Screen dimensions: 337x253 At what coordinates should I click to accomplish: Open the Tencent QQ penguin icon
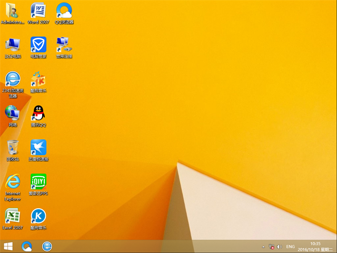38,113
